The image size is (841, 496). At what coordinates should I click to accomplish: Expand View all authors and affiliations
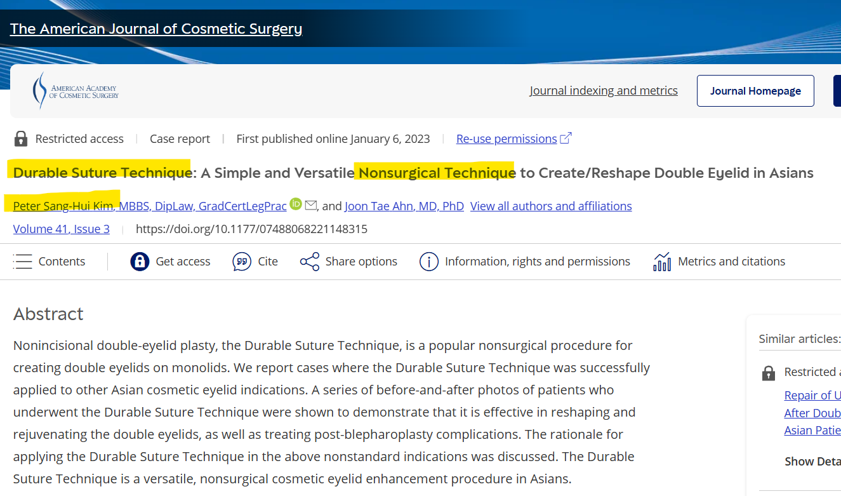[x=551, y=206]
